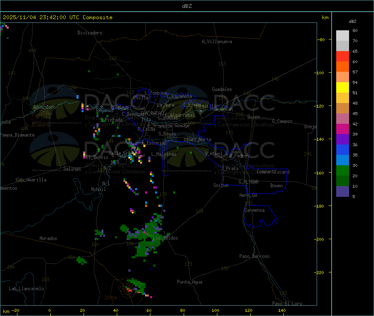Screen dimensions: 374x316
Task: Click the Nihuil map label
Action: pyautogui.click(x=98, y=189)
